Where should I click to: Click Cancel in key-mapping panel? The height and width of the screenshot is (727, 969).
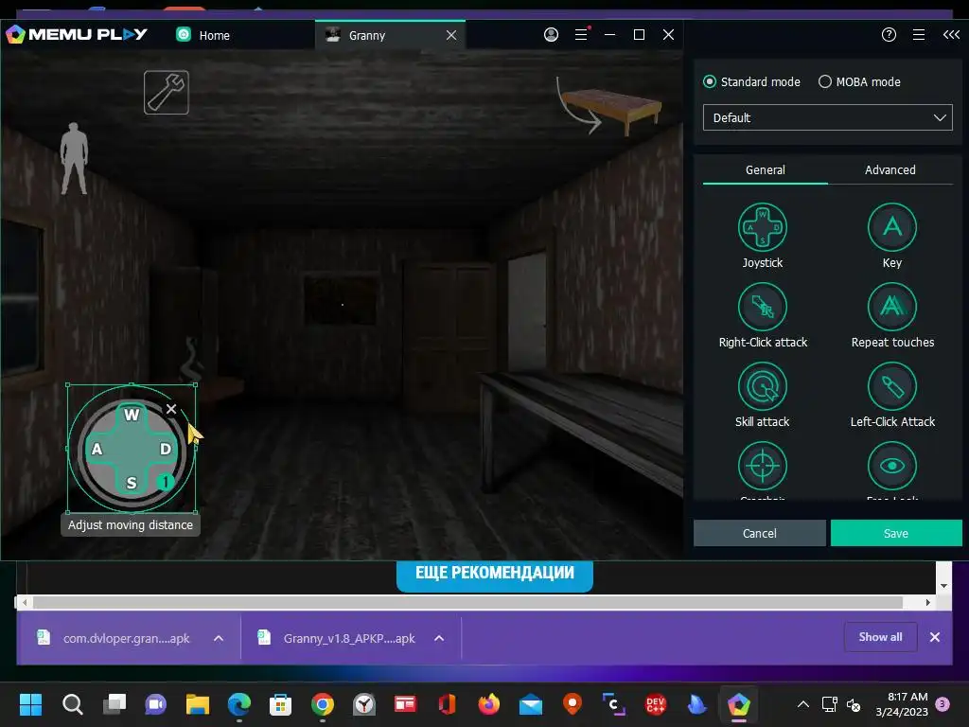tap(760, 533)
